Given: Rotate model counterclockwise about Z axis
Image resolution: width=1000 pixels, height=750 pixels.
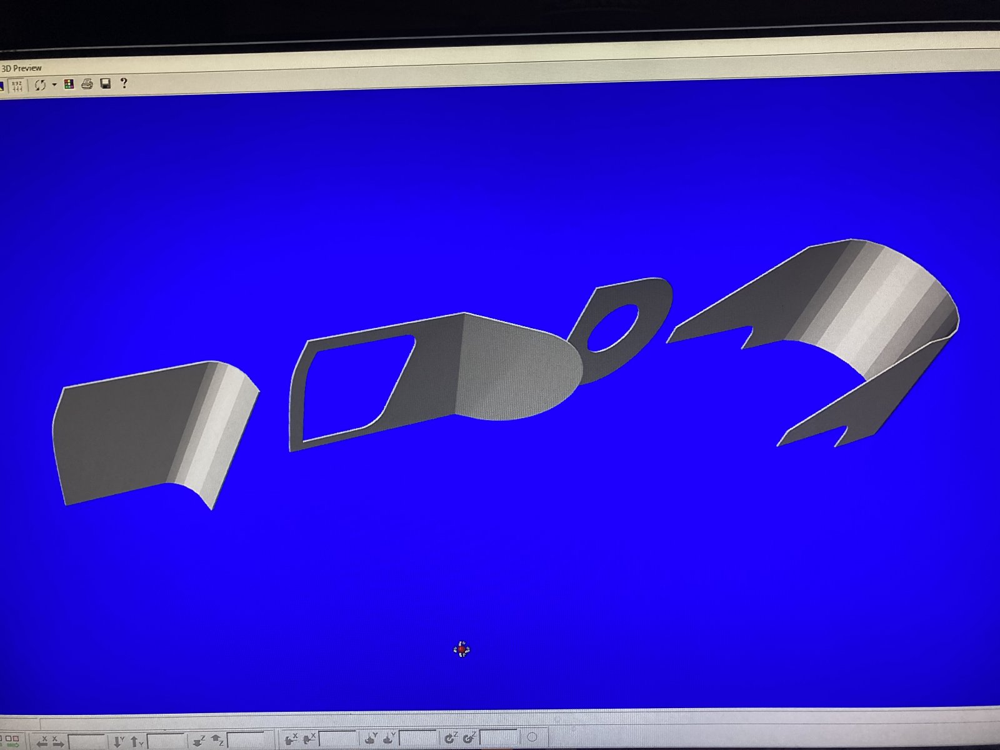Looking at the screenshot, I should 451,737.
